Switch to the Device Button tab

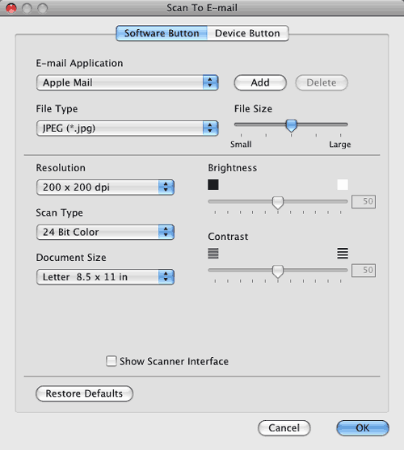click(x=247, y=33)
